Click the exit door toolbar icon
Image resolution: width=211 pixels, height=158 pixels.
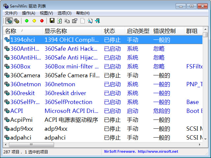(97, 21)
